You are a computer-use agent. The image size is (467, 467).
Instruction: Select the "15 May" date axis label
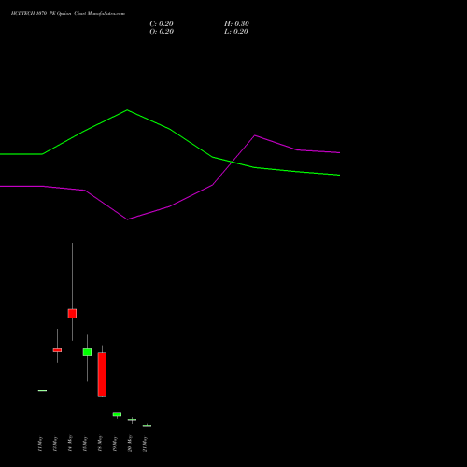[x=85, y=444]
